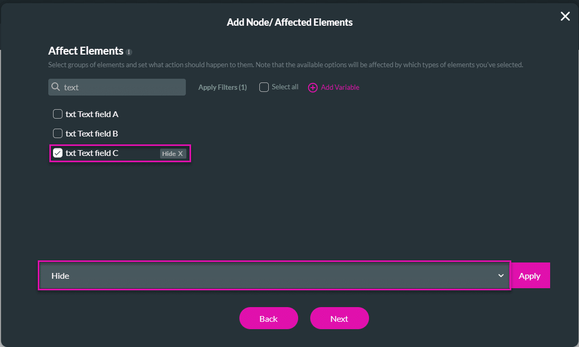Open Apply Filters (1)
This screenshot has height=347, width=579.
222,87
